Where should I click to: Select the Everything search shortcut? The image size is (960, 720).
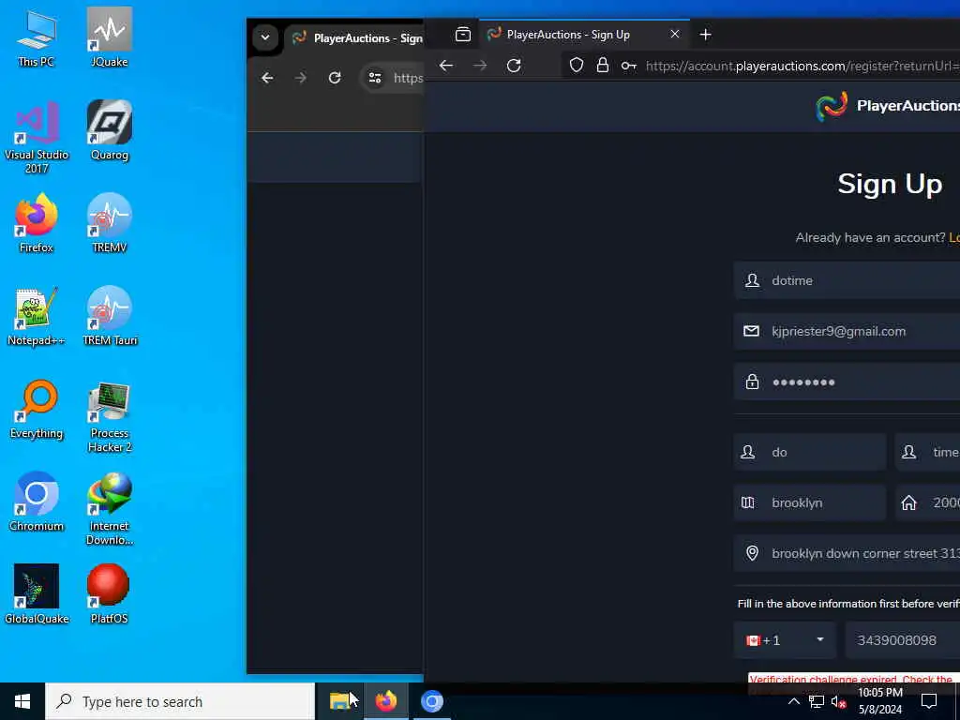coord(37,409)
